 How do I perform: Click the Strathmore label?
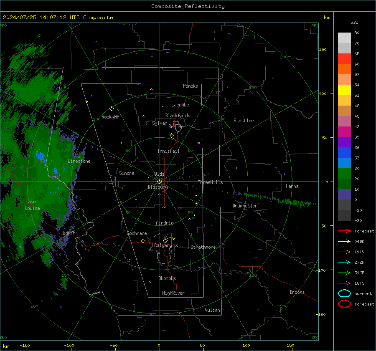point(203,247)
